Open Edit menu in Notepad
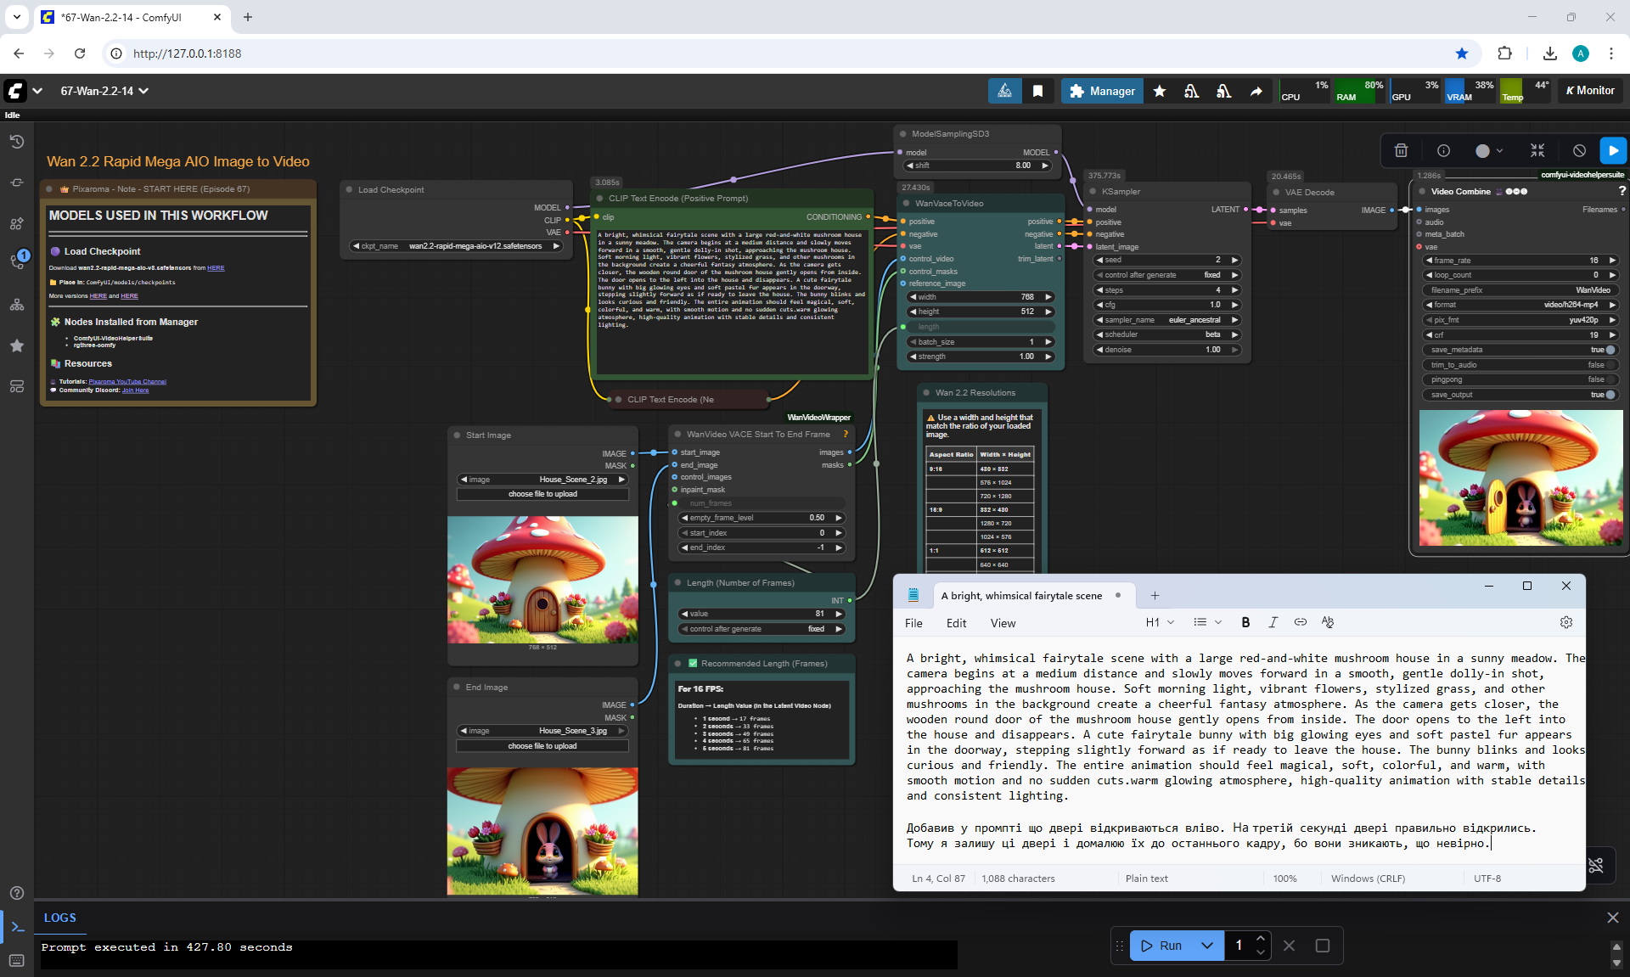This screenshot has height=977, width=1630. 956,623
